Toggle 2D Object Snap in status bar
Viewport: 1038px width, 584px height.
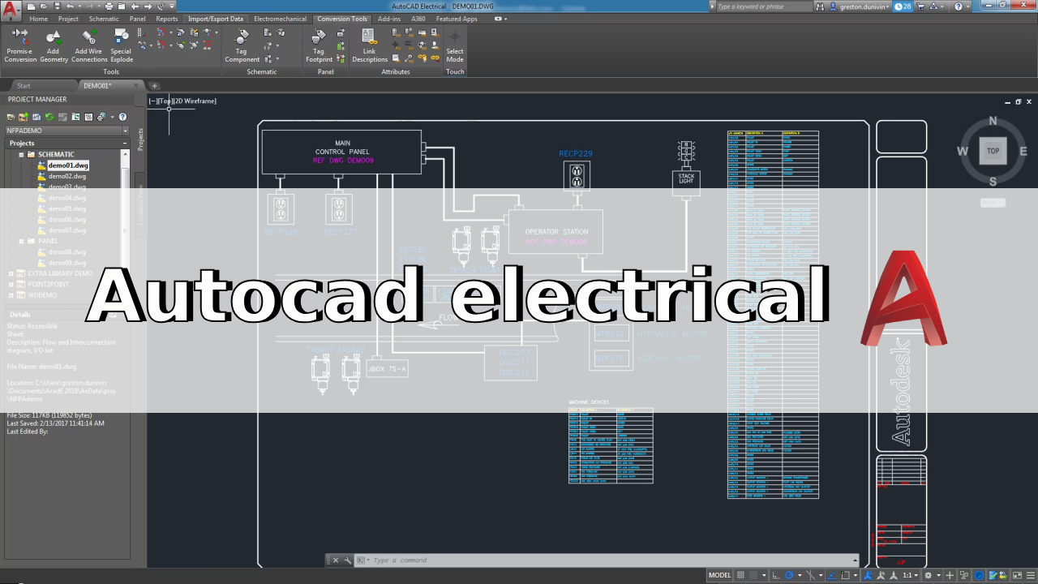click(845, 575)
